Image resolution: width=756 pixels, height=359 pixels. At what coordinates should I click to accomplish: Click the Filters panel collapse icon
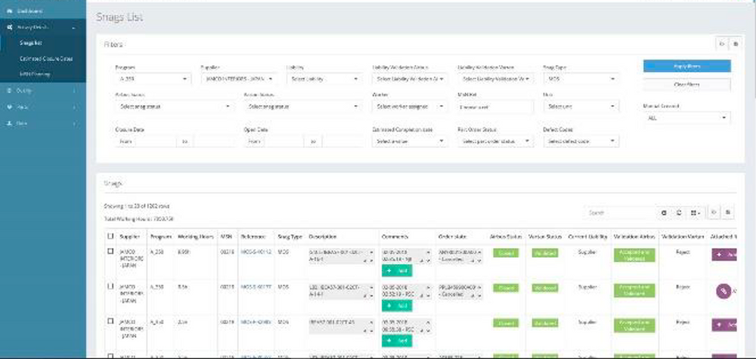(x=722, y=44)
